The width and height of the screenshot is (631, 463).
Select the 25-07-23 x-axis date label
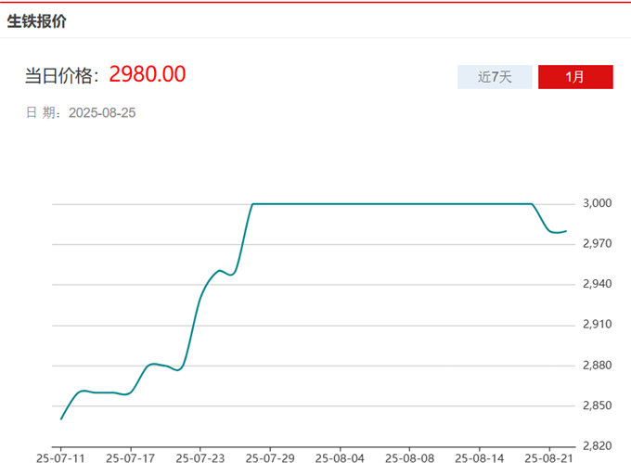[200, 457]
